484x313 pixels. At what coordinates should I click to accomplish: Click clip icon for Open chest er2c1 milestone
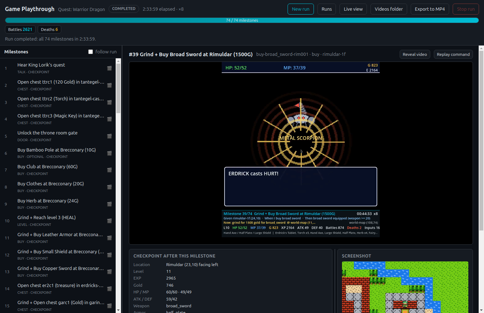(110, 289)
